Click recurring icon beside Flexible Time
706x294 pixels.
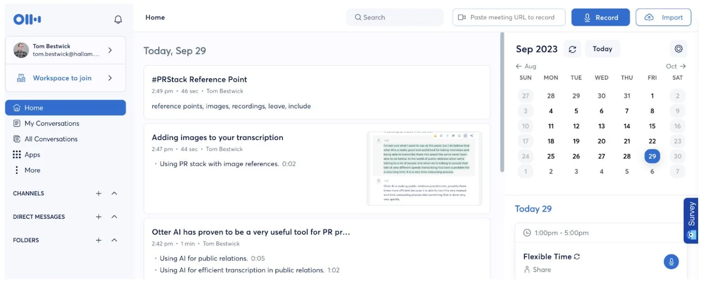[577, 257]
